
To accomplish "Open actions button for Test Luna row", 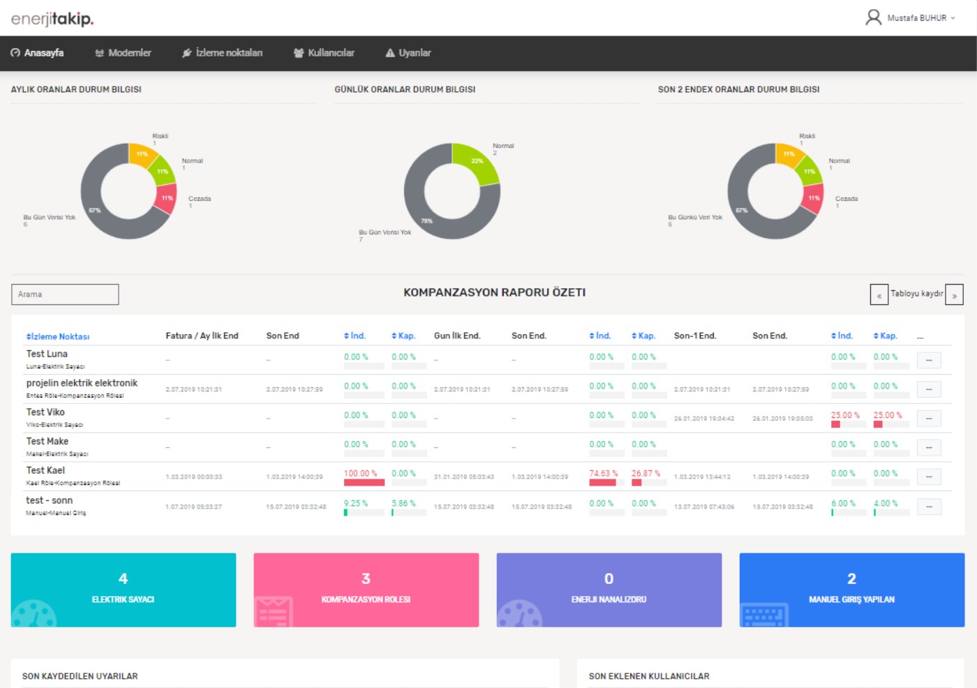I will [x=929, y=360].
